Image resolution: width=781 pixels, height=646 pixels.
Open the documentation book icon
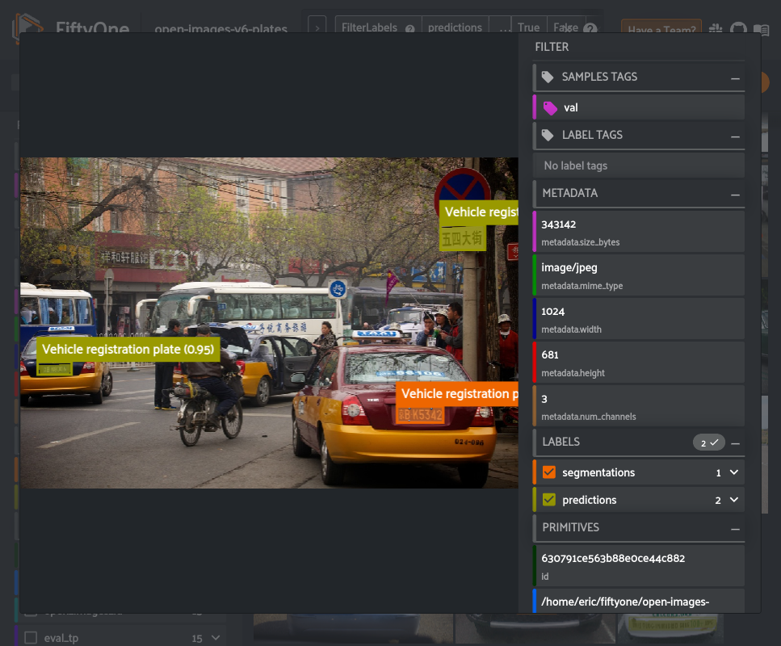(761, 29)
